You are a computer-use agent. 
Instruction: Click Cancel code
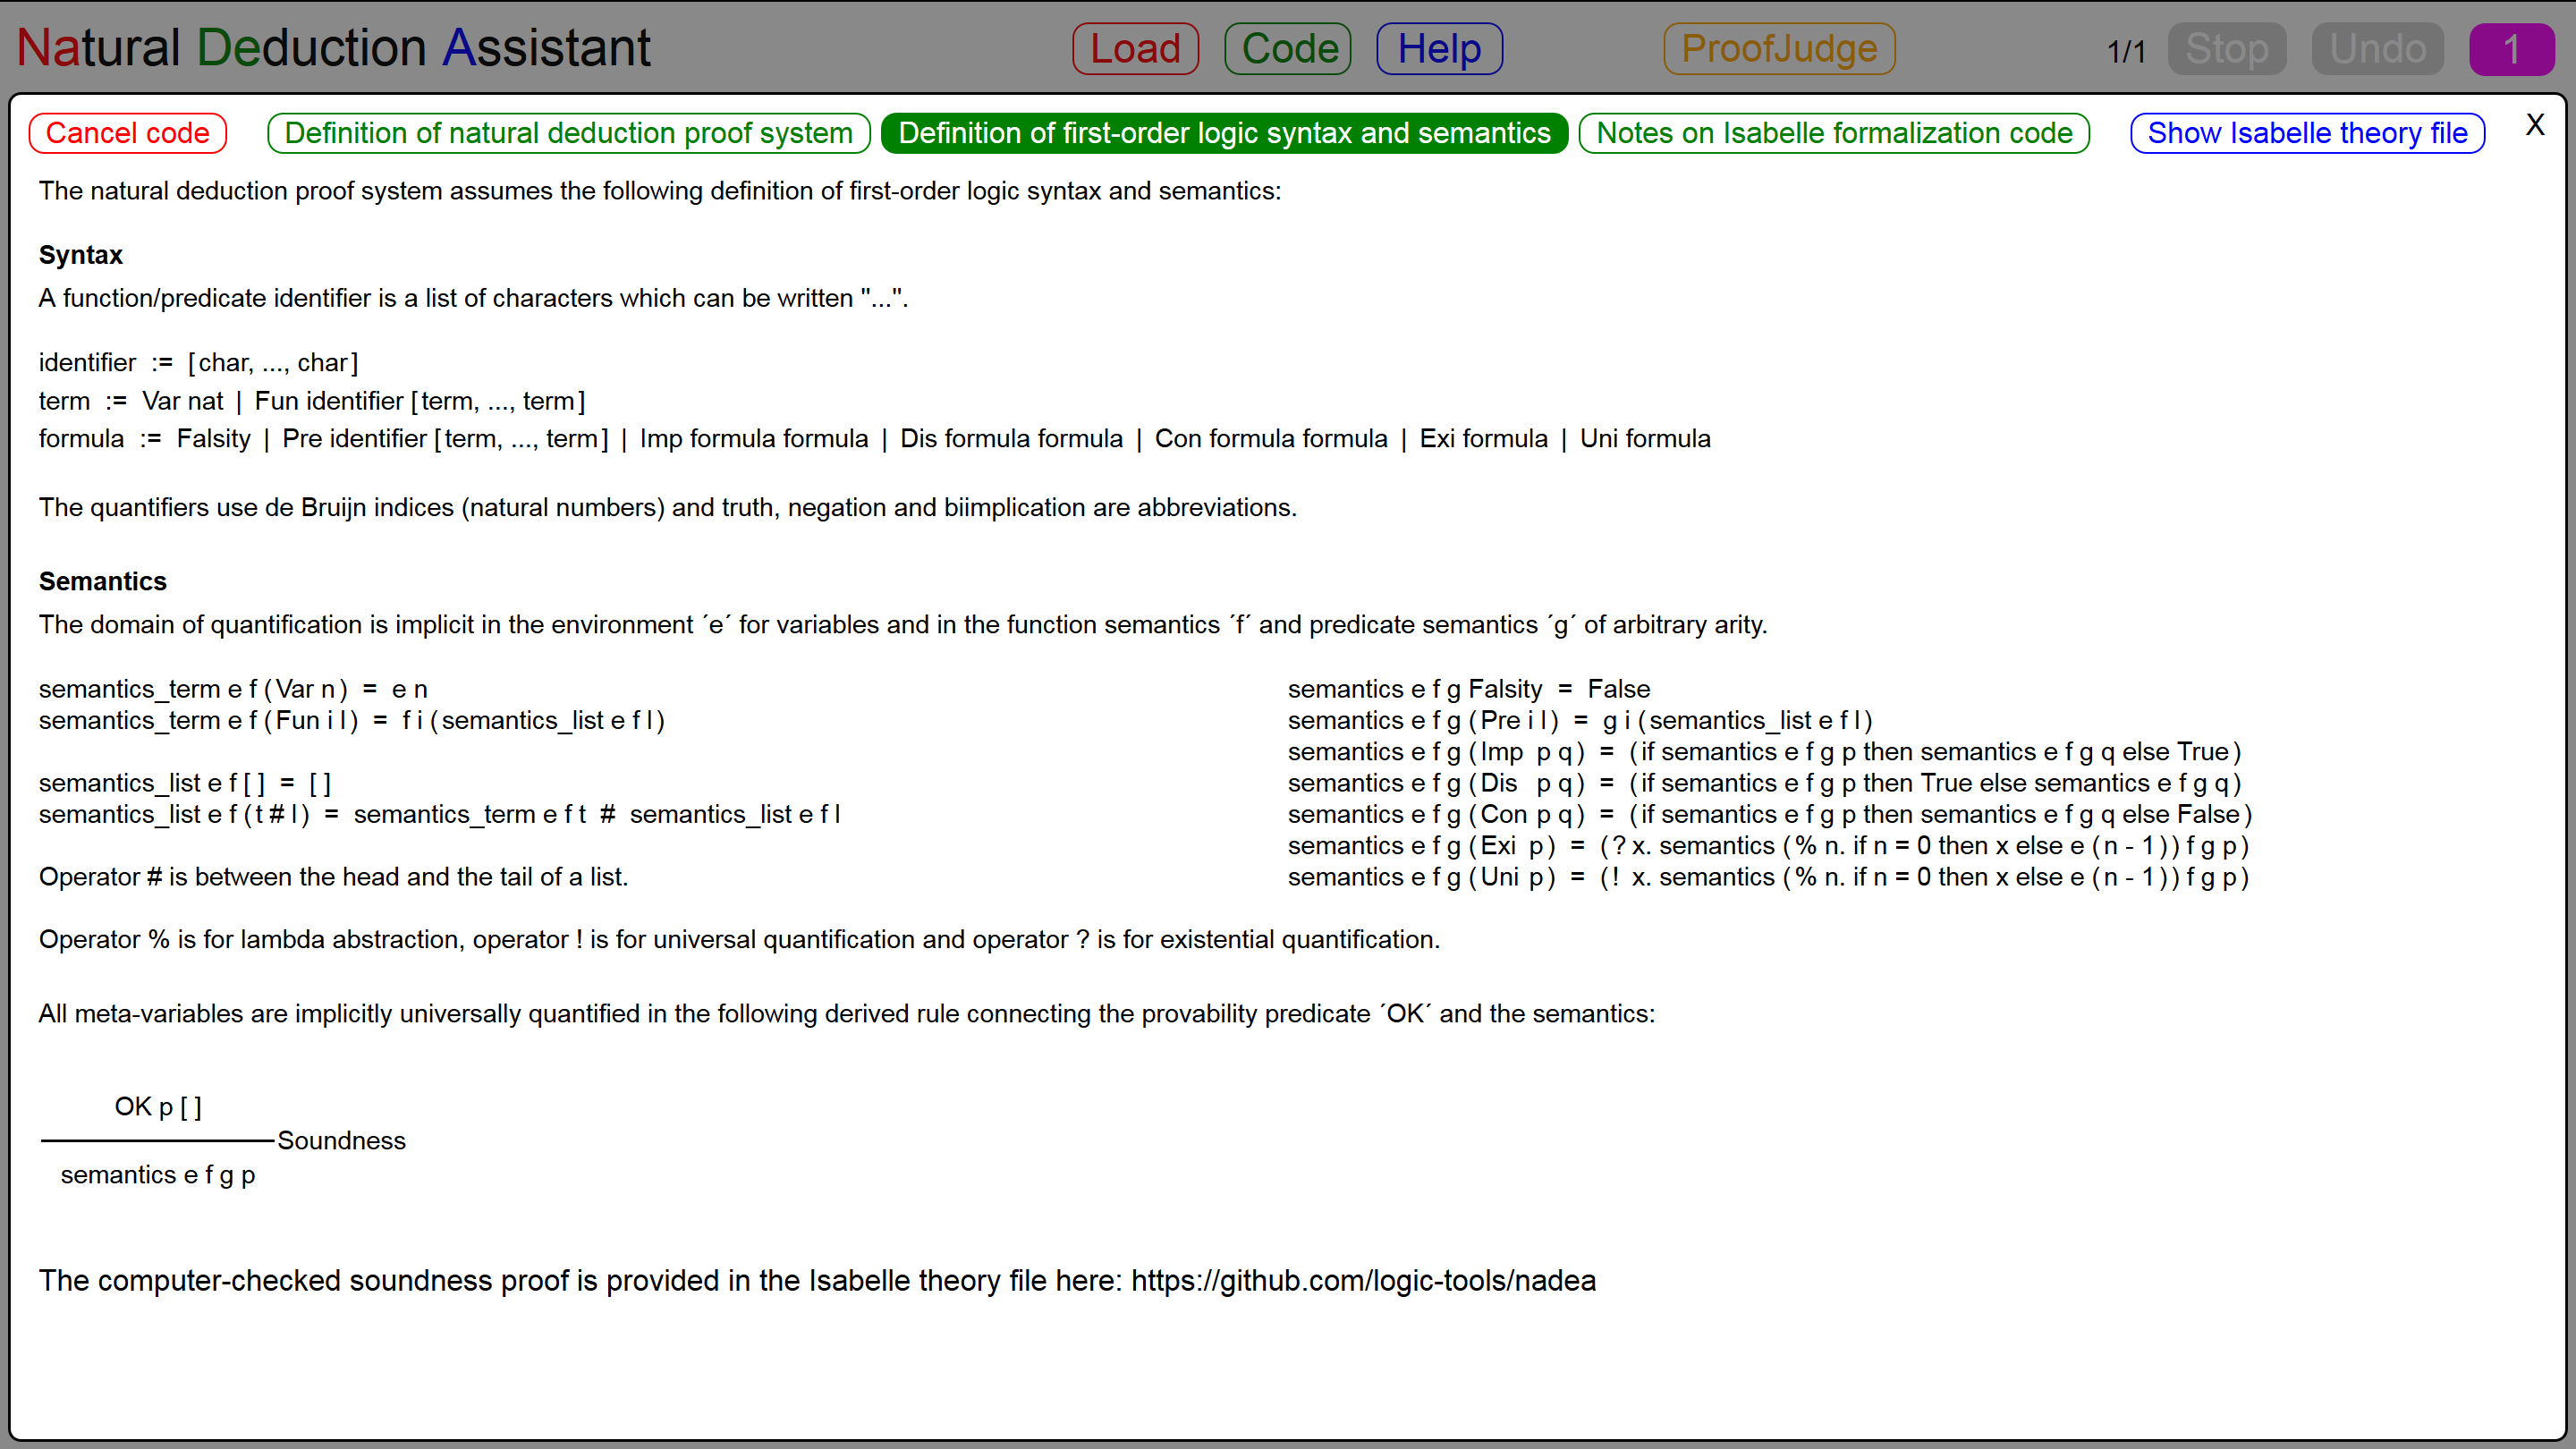tap(128, 133)
